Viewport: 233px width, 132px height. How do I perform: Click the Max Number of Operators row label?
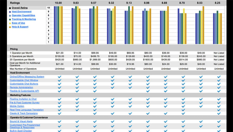(23, 69)
